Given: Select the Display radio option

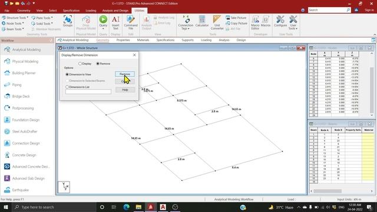Looking at the screenshot, I should click(x=80, y=64).
